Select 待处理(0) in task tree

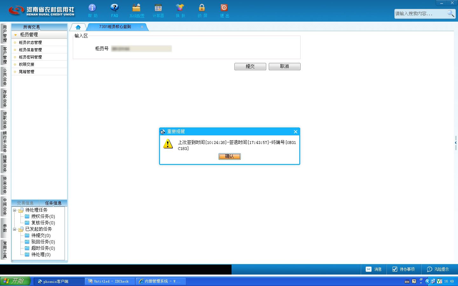click(x=41, y=255)
